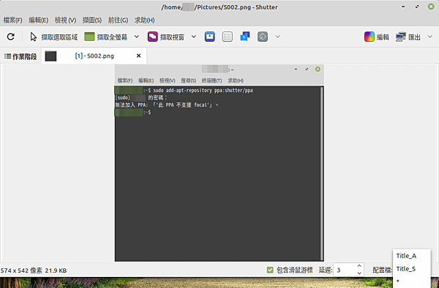
Task: Decrease the delay with the down arrow
Action: [x=359, y=273]
